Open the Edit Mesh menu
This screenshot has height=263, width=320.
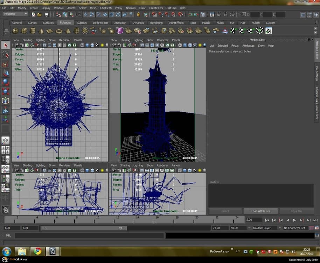(106, 8)
